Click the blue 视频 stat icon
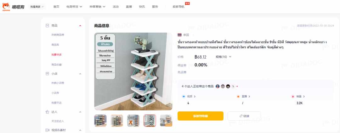The height and width of the screenshot is (133, 340). point(184,97)
